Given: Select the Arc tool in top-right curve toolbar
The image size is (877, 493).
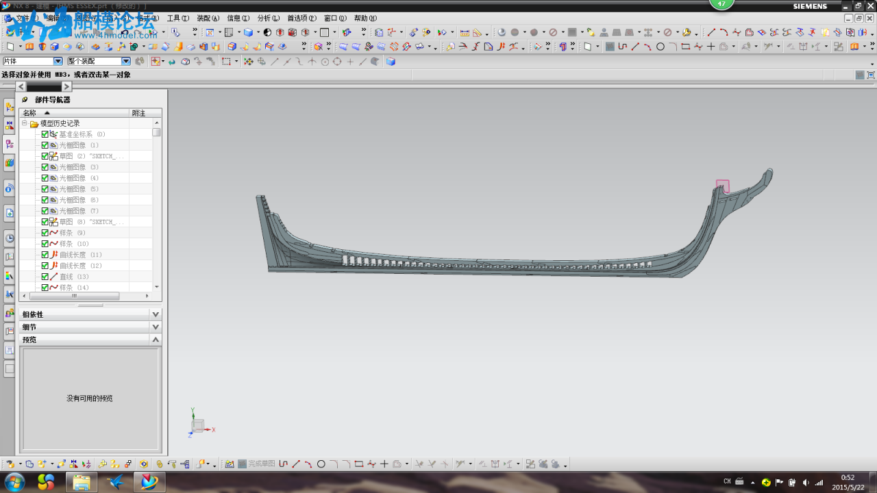Looking at the screenshot, I should pyautogui.click(x=724, y=32).
